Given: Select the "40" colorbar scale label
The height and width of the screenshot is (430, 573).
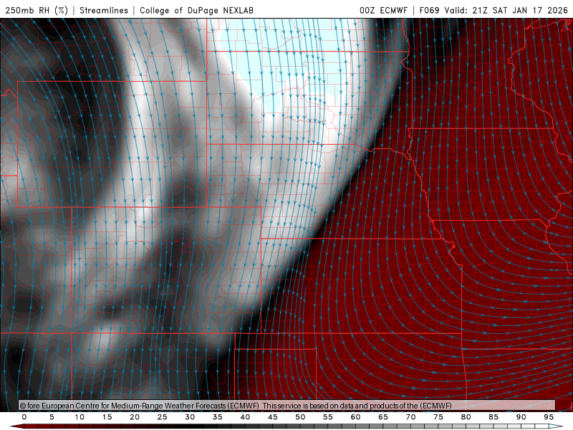Looking at the screenshot, I should click(x=245, y=417).
